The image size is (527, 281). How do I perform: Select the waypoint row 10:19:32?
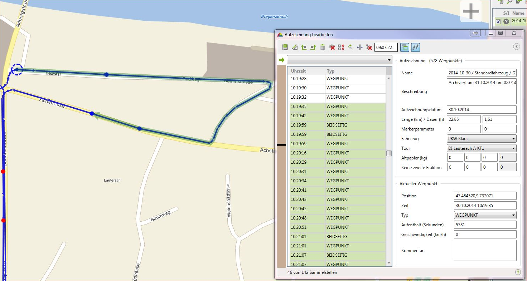tap(338, 97)
